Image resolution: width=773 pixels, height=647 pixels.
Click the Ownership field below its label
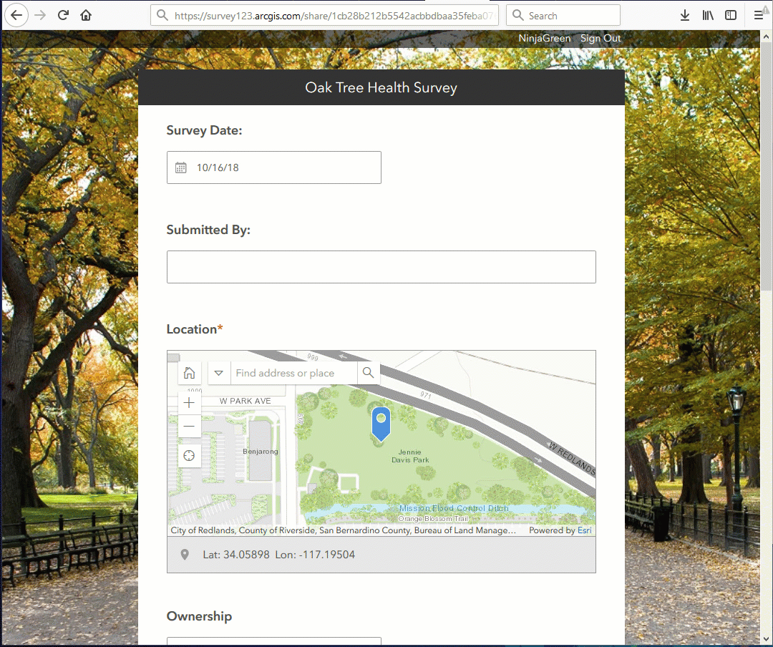273,641
